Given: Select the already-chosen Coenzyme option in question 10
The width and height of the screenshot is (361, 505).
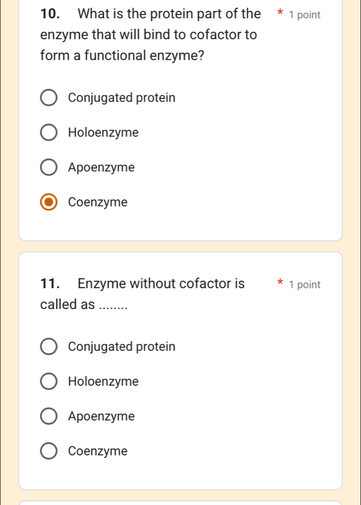Looking at the screenshot, I should [48, 202].
